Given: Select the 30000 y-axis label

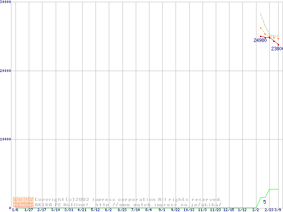Looking at the screenshot, I should [6, 2].
